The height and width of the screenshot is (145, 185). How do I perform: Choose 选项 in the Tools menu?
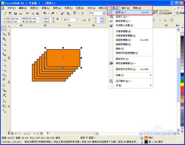131,12
